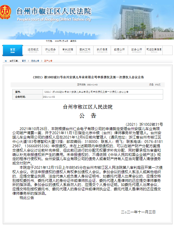Click the English court name subtitle
Viewport: 174px width, 225px height.
point(54,19)
